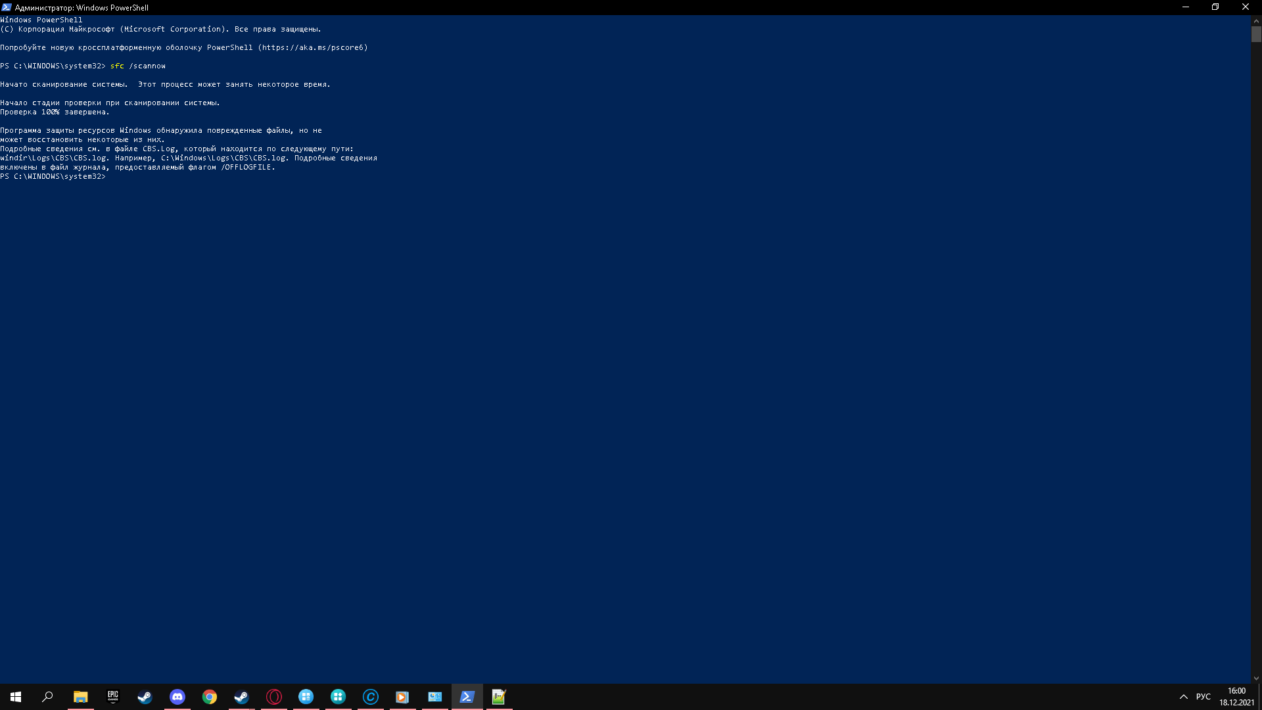The image size is (1262, 710).
Task: Select the active PowerShell taskbar icon
Action: [x=467, y=697]
